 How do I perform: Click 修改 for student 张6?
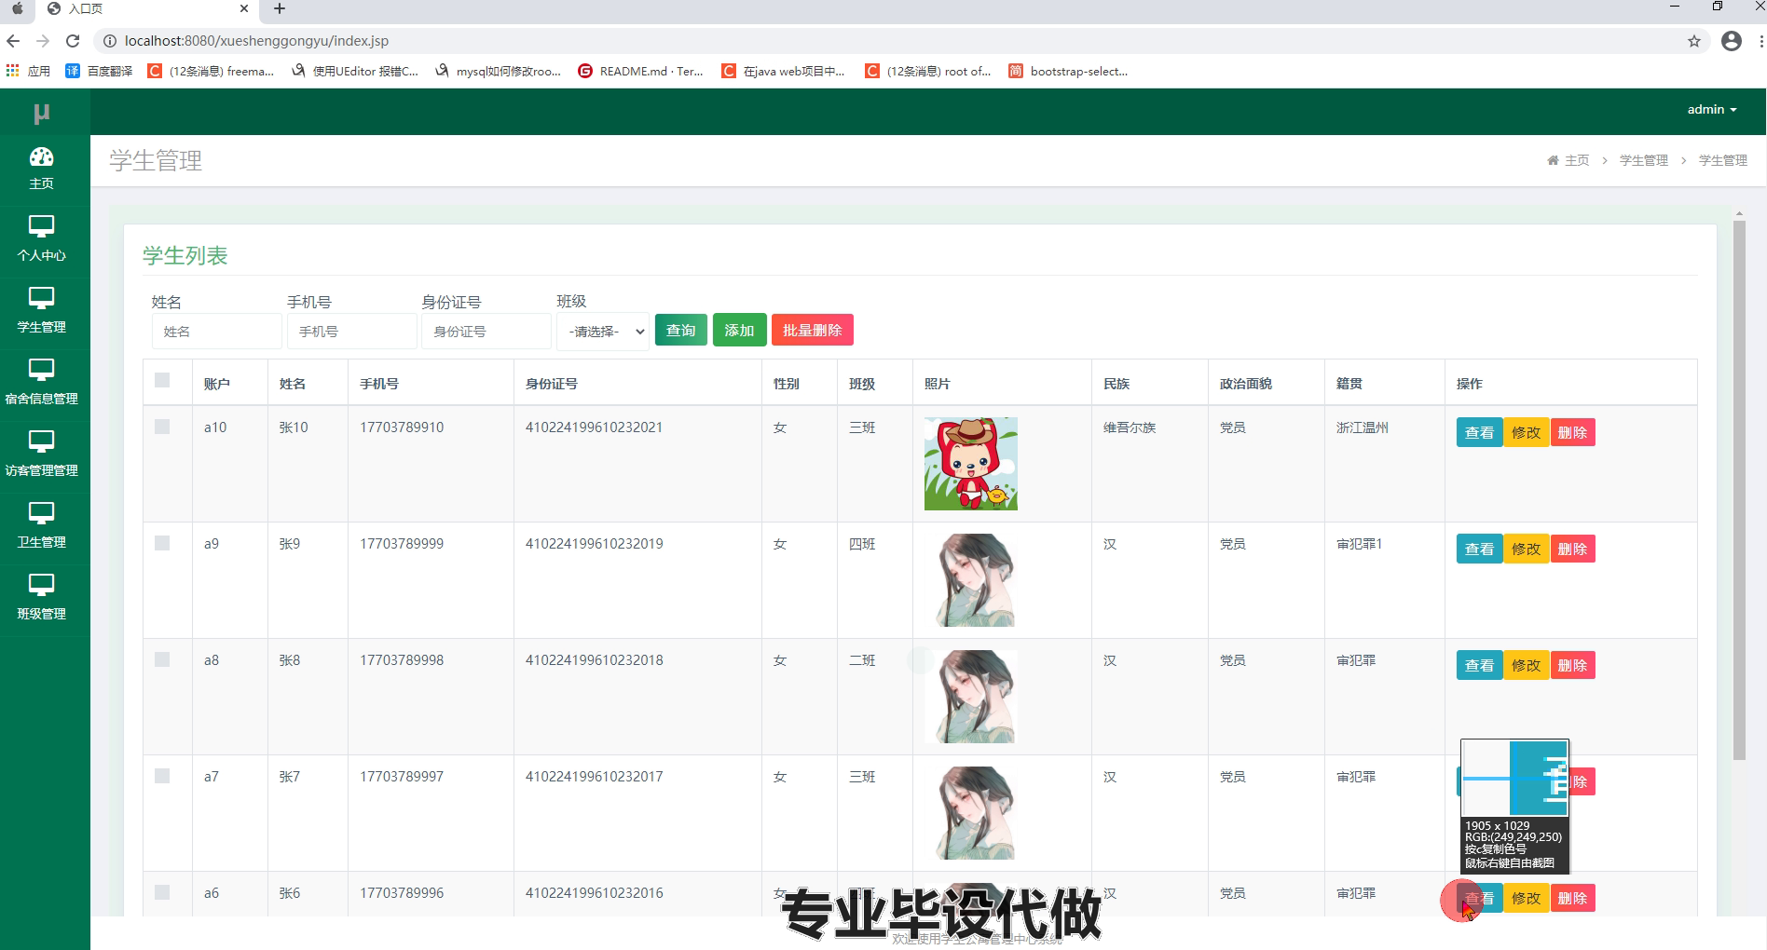pyautogui.click(x=1526, y=898)
